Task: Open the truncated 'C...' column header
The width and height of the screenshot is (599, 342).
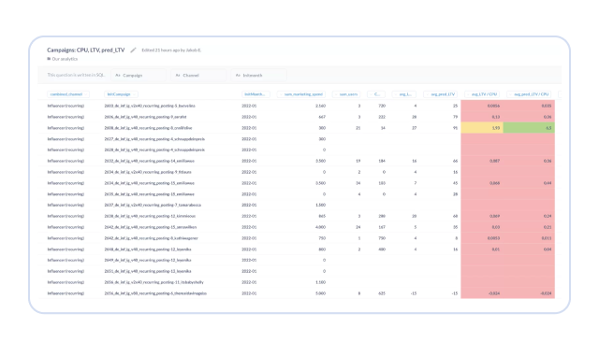Action: click(x=376, y=94)
